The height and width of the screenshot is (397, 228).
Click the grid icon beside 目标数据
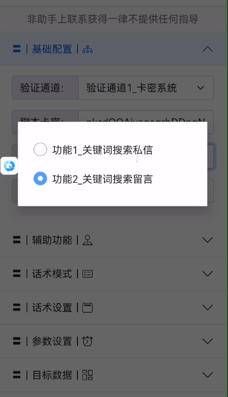(87, 375)
